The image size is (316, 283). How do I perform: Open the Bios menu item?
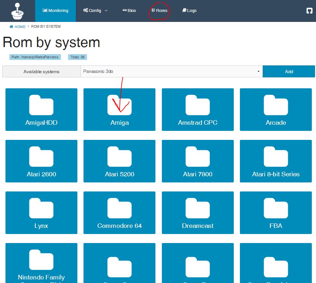pos(129,11)
